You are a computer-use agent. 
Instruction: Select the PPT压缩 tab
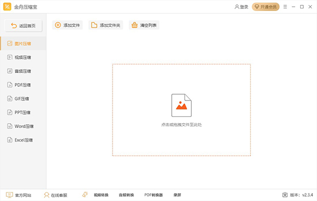[23, 113]
